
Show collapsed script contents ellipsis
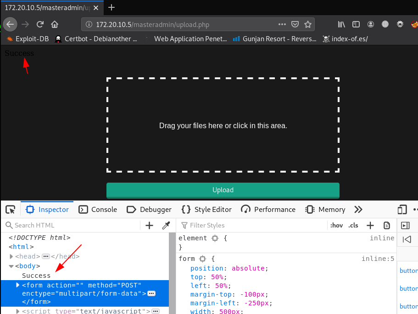156,311
